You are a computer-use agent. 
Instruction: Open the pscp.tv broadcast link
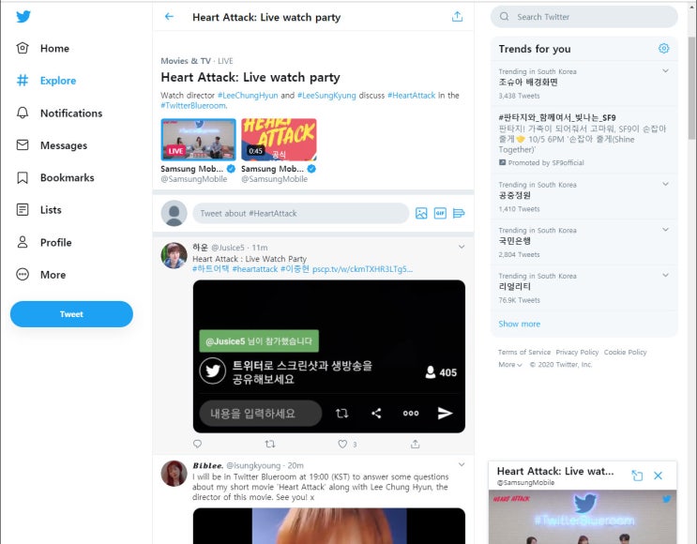[362, 269]
